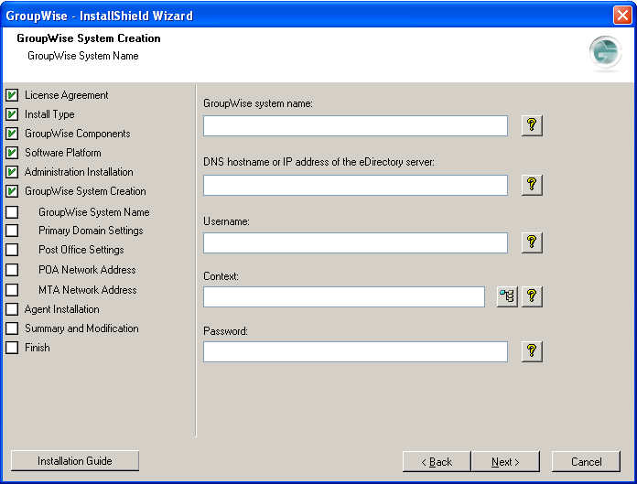The height and width of the screenshot is (484, 637).
Task: Click help icon beside Username field
Action: pos(532,242)
